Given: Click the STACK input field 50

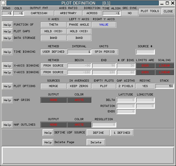Looking at the screenshot, I should coord(165,86).
